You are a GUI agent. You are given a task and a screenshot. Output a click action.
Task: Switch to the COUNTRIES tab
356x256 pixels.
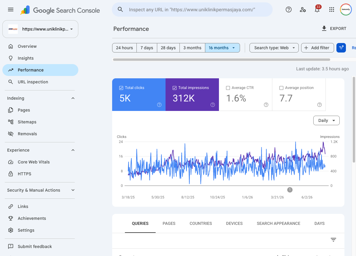(x=201, y=223)
